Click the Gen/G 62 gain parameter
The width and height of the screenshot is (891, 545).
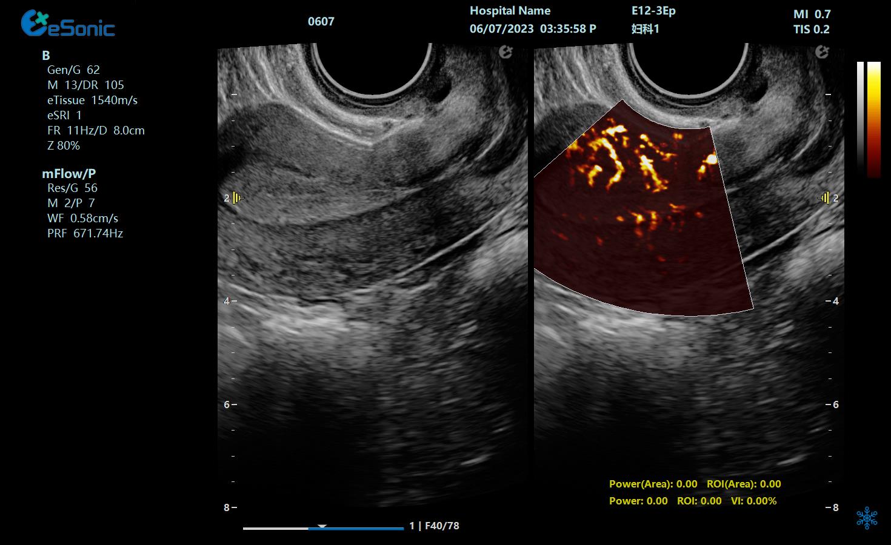(x=73, y=70)
